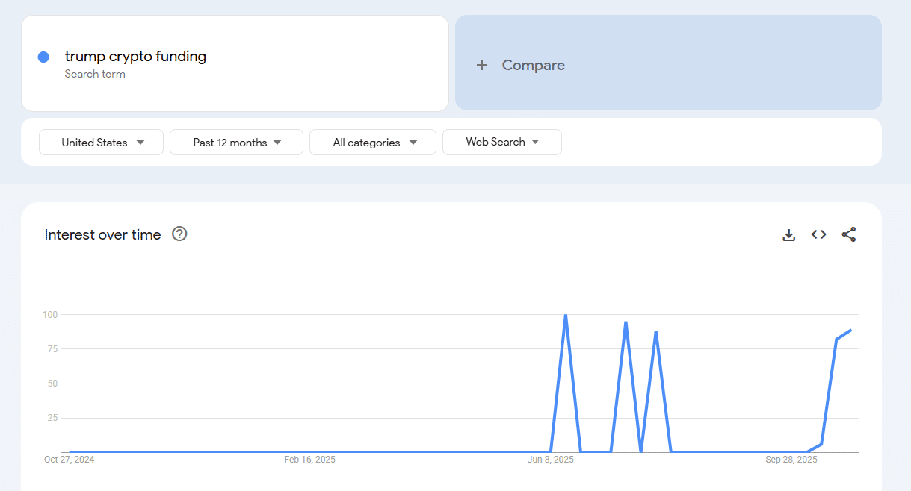Open the help icon beside Interest over time

click(x=179, y=234)
